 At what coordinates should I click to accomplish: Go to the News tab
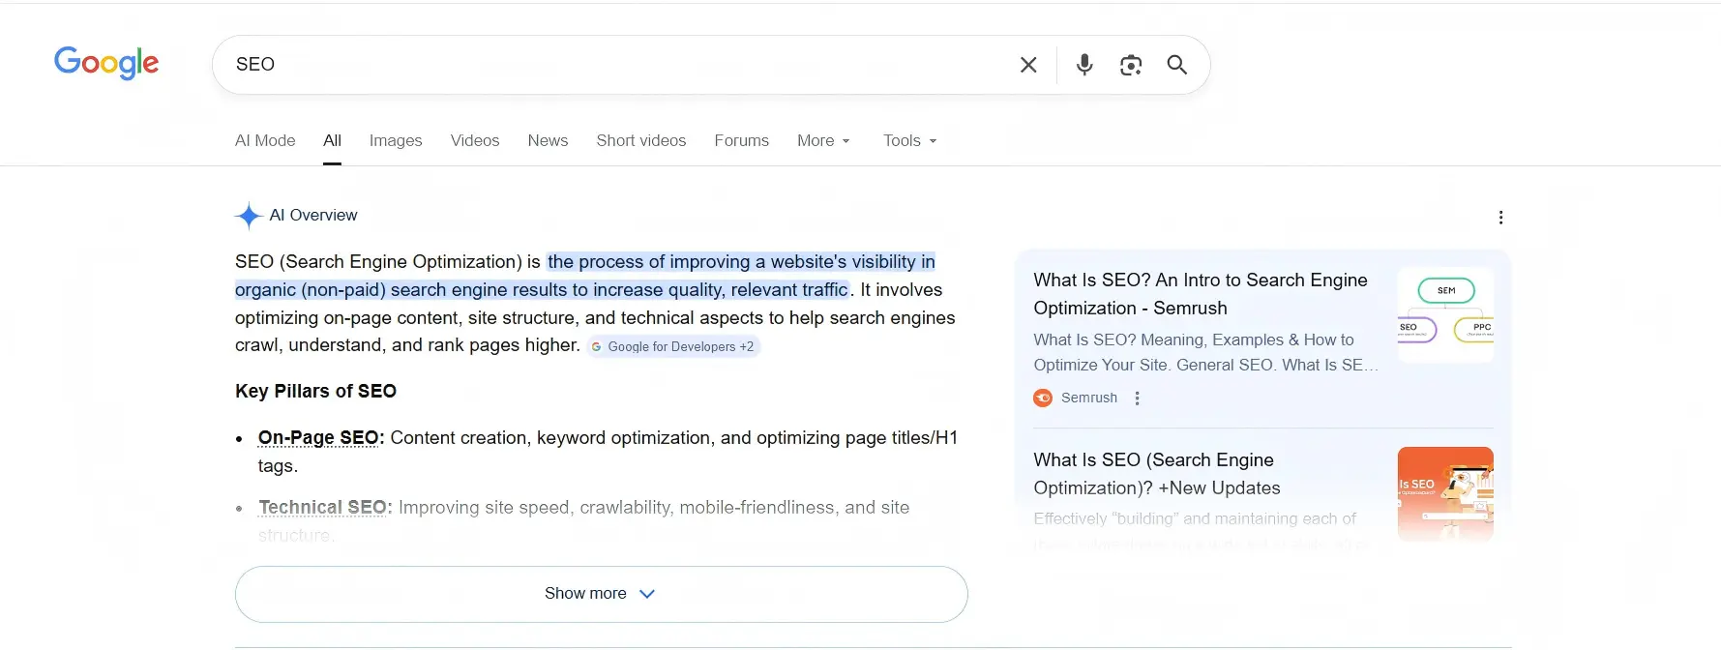(x=548, y=140)
